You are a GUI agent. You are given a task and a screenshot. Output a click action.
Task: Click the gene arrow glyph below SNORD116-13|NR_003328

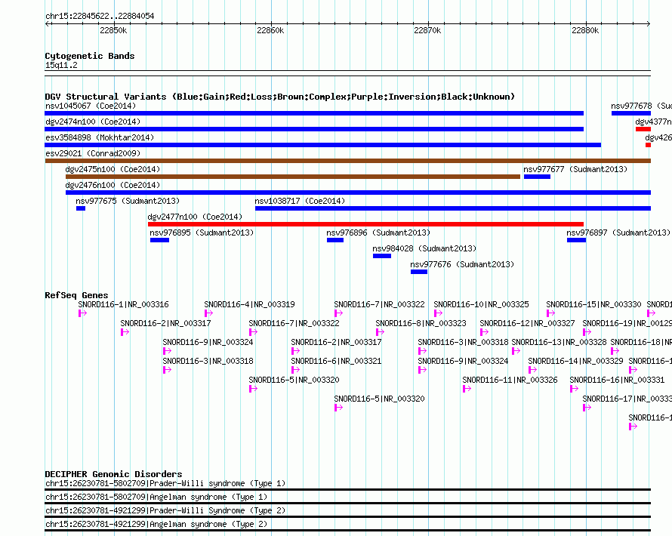click(516, 351)
